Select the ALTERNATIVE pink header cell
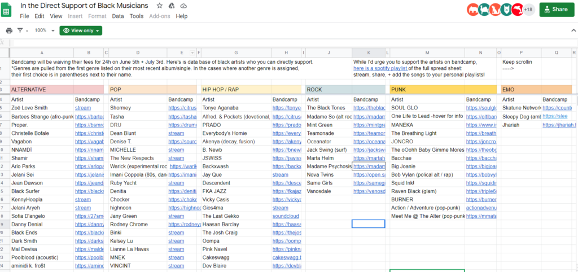Image resolution: width=578 pixels, height=272 pixels. [x=42, y=90]
